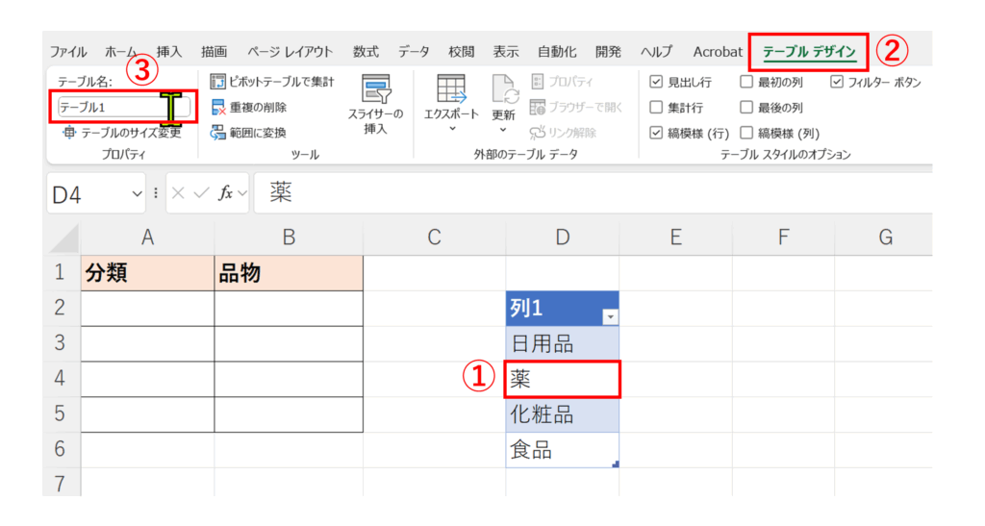
Task: Enable the 最初の列 checkbox
Action: 746,82
